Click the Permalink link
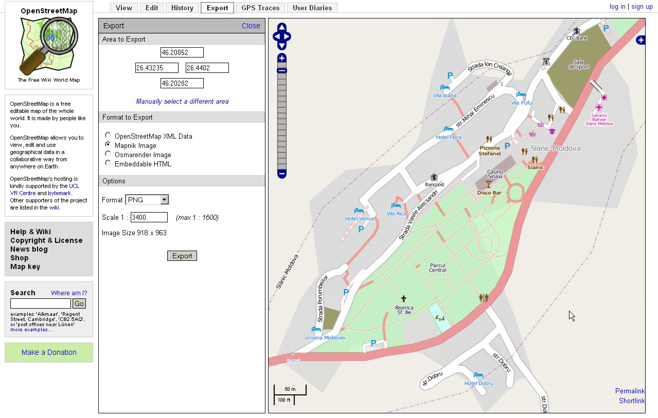This screenshot has width=658, height=418. click(630, 391)
